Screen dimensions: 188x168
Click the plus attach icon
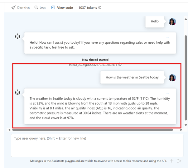[x=171, y=161]
